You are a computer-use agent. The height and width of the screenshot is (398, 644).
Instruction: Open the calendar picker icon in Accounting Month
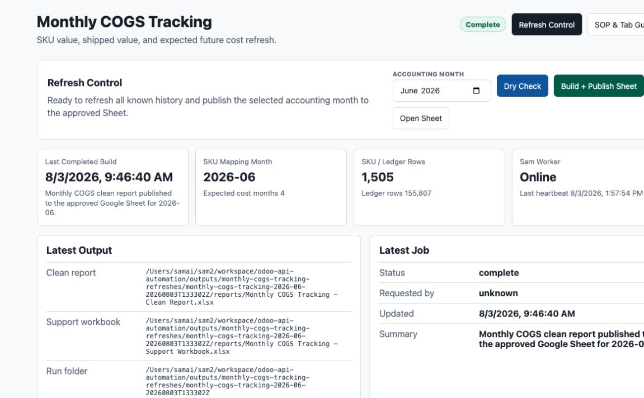pyautogui.click(x=476, y=91)
